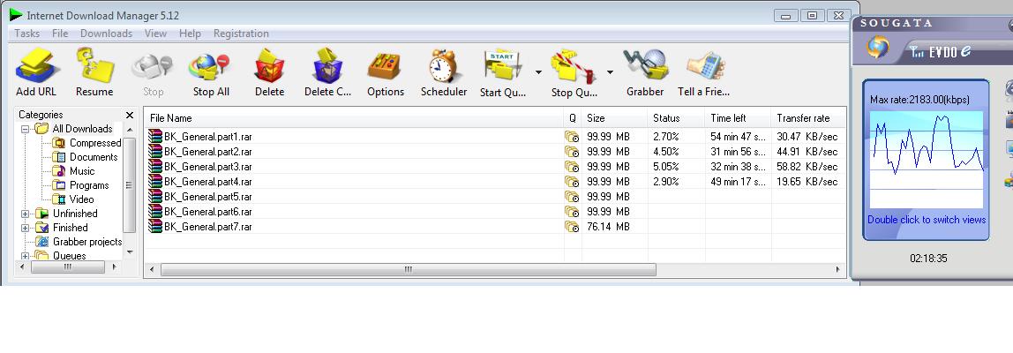Click the Q column header
This screenshot has height=353, width=1013.
coord(573,118)
